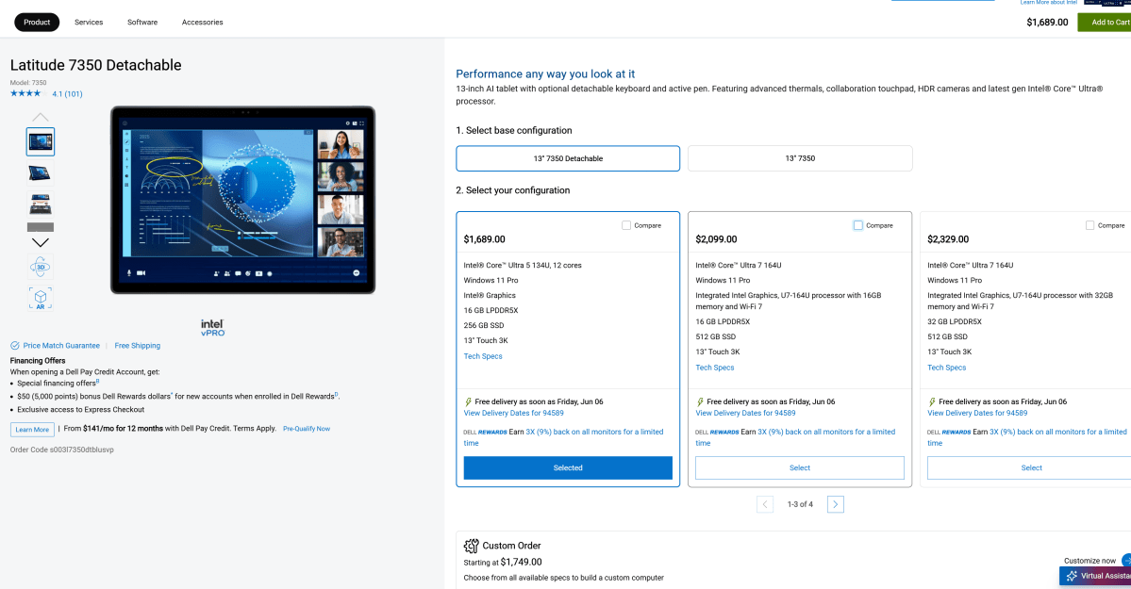Viewport: 1131px width, 589px height.
Task: Click the star rating 4.1 (101)
Action: pos(46,94)
